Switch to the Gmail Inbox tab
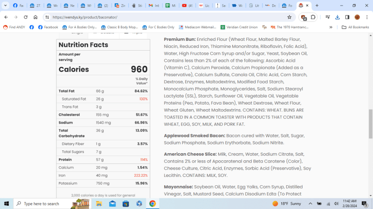Viewport: 373px width, 209px height. (x=152, y=6)
